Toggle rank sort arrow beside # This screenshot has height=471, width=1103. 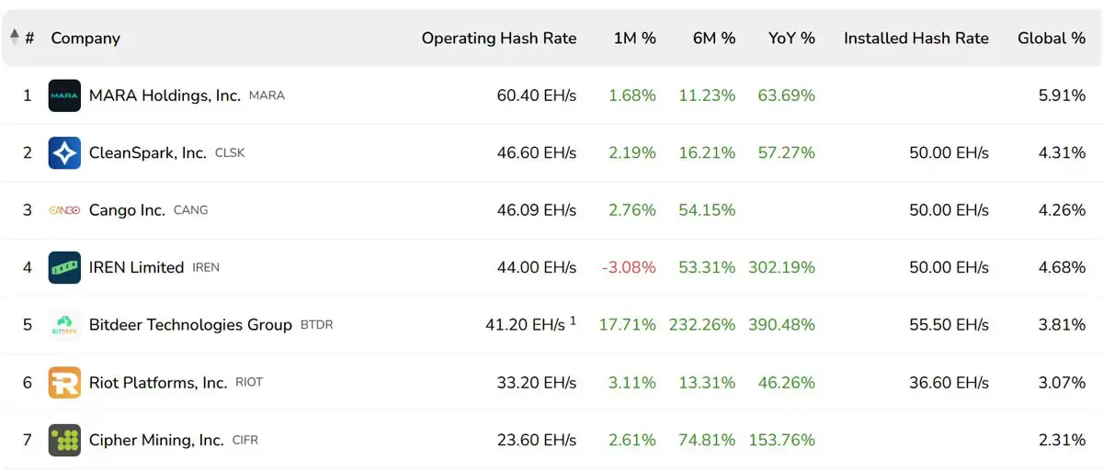(x=15, y=38)
